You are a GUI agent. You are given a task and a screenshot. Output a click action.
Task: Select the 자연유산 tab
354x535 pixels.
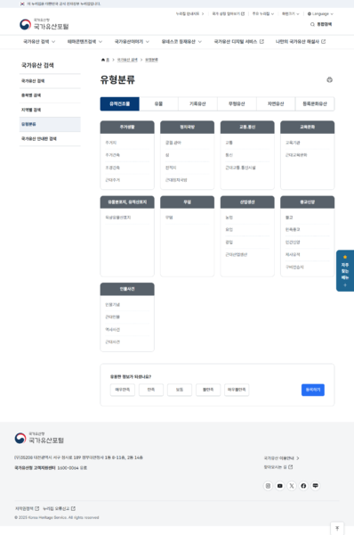coord(276,103)
